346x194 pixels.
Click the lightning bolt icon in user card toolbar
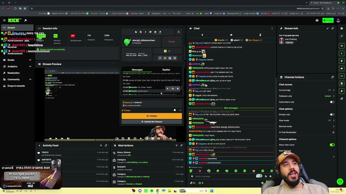point(145,32)
